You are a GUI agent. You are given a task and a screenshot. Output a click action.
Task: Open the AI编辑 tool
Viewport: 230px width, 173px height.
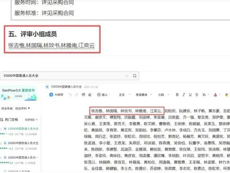pyautogui.click(x=56, y=95)
